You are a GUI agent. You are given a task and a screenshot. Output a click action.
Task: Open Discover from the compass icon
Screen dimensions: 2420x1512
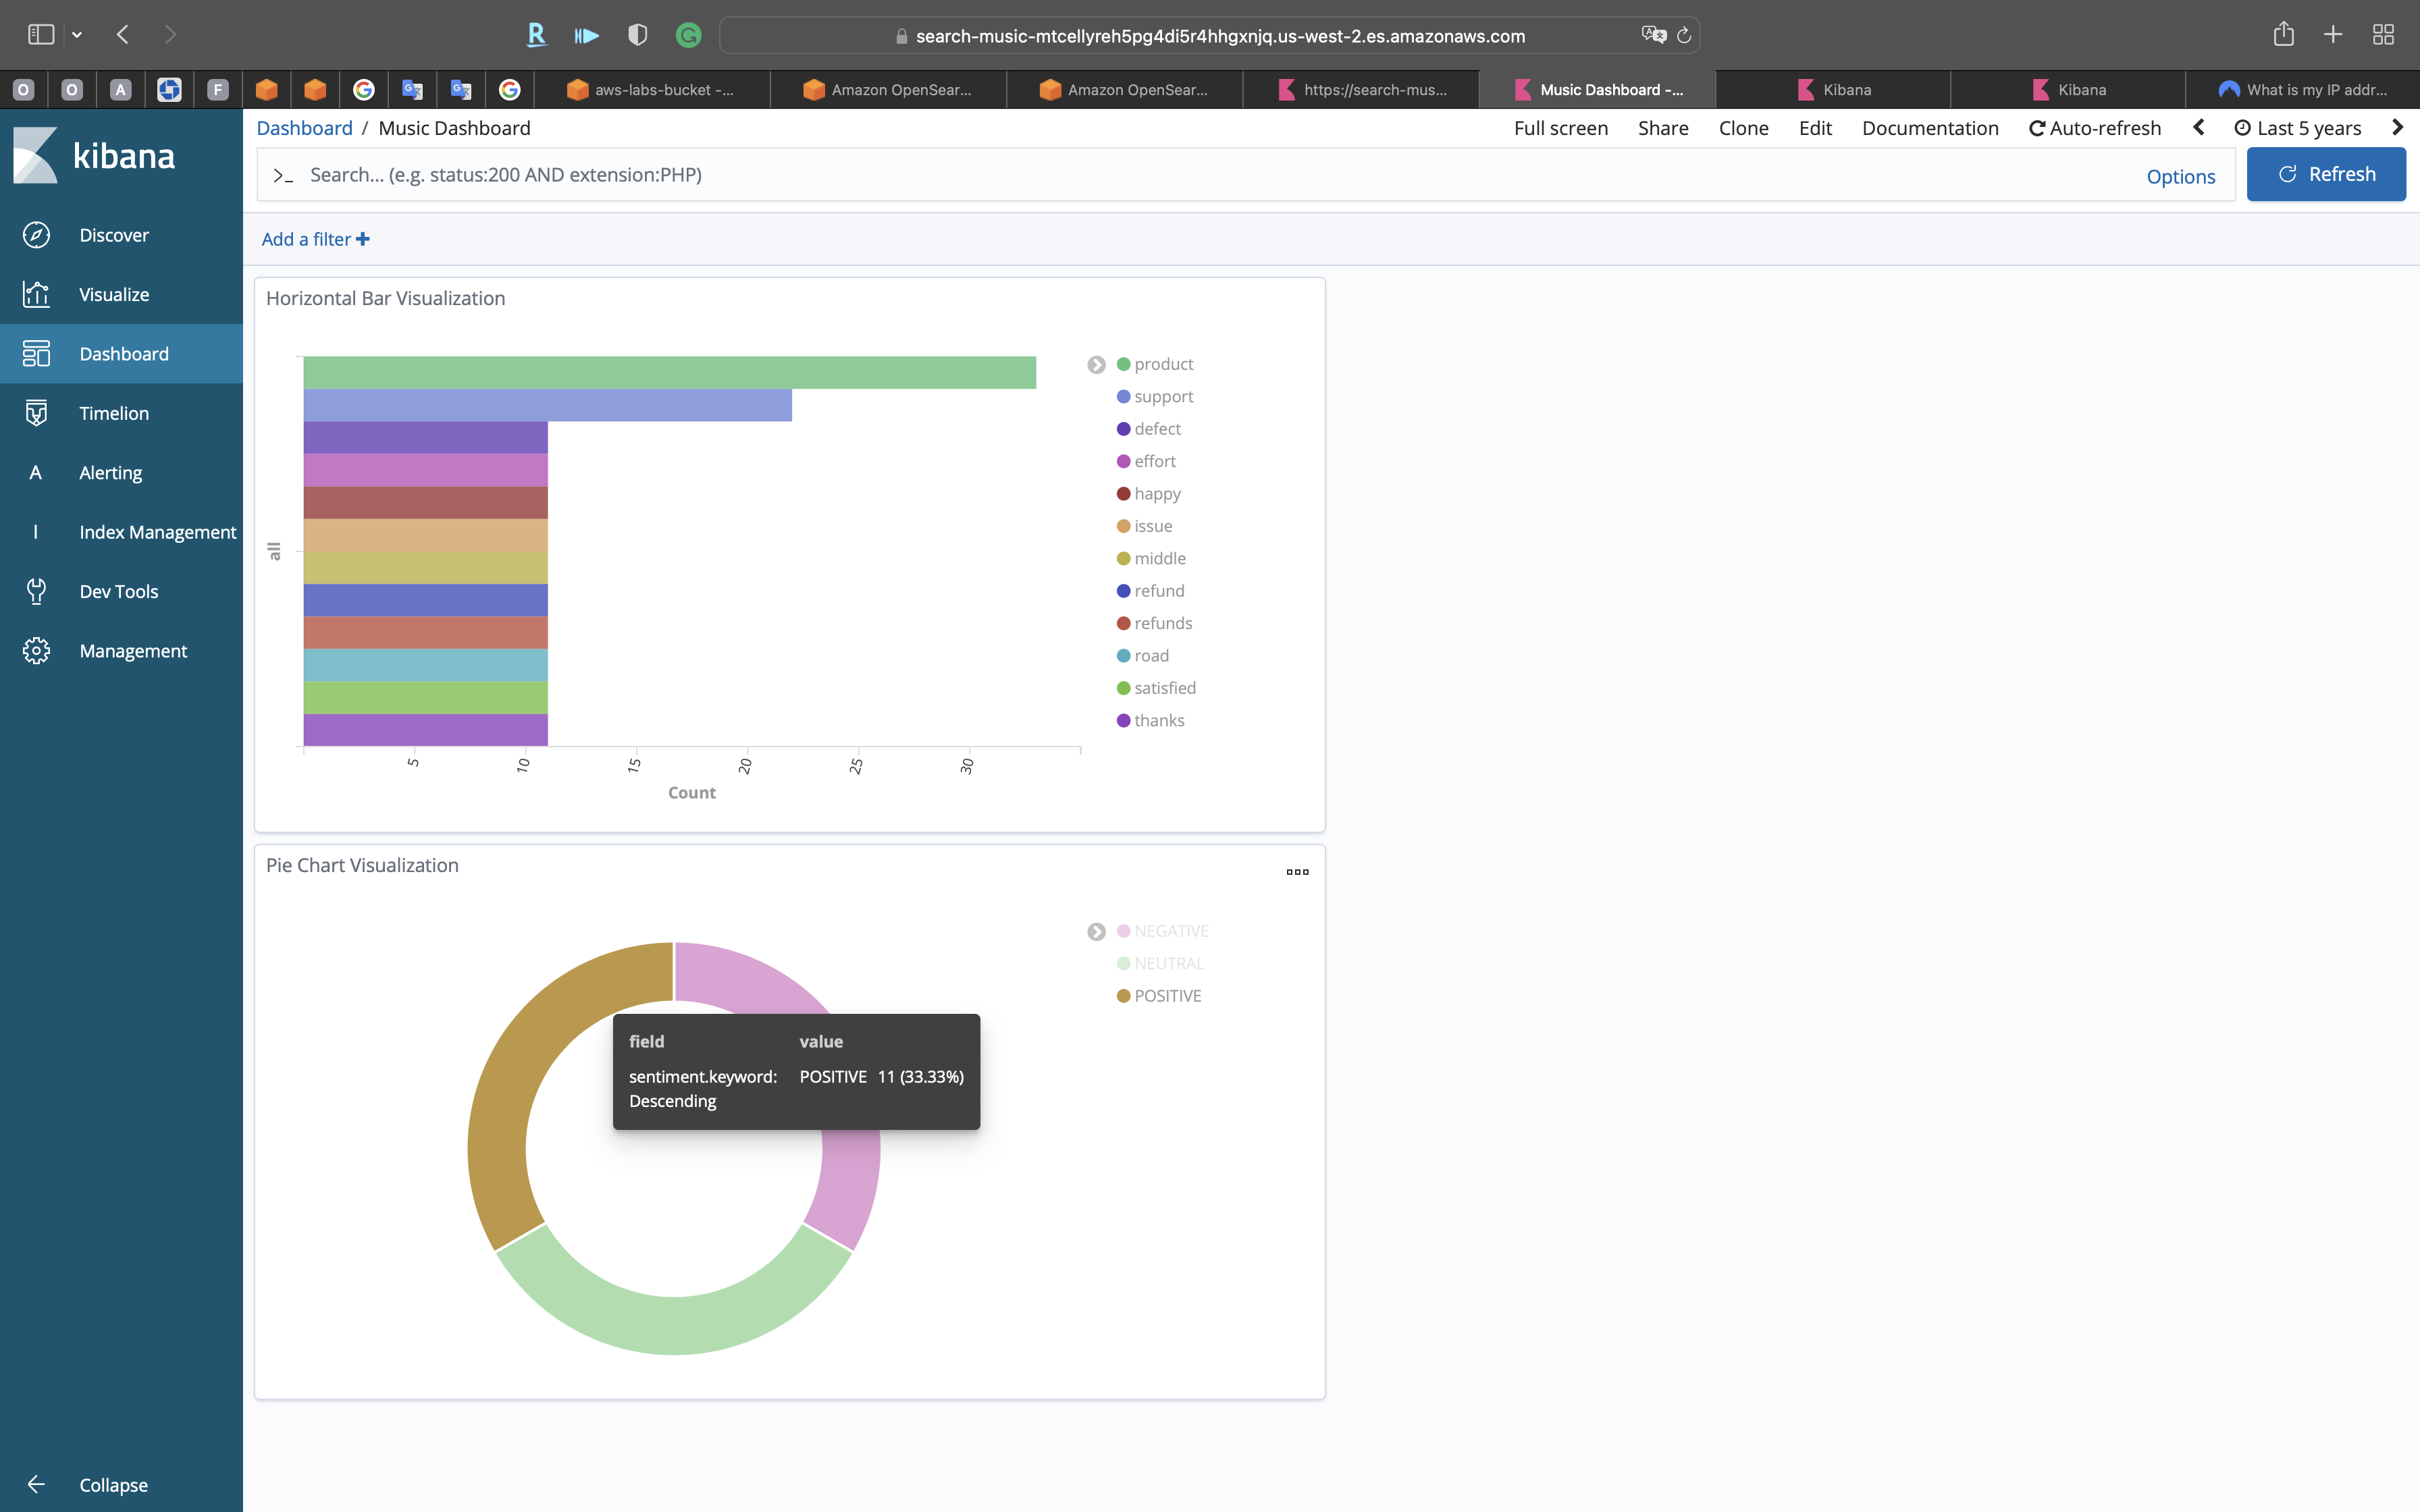(36, 235)
